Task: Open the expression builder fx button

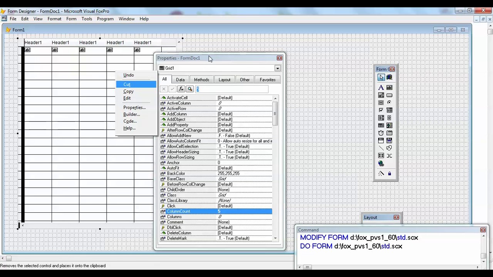Action: point(181,89)
